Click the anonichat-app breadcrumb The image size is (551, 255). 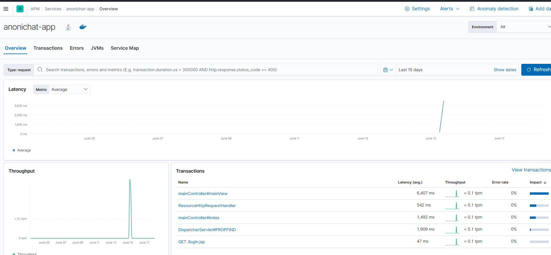coord(80,9)
